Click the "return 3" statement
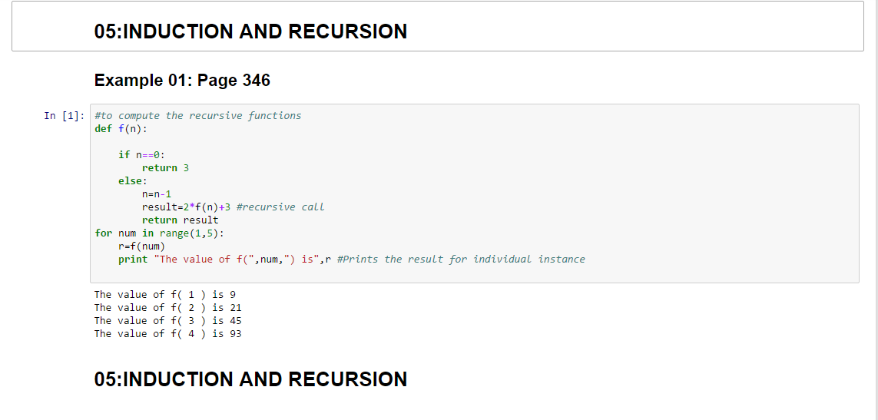This screenshot has width=878, height=420. (x=165, y=168)
